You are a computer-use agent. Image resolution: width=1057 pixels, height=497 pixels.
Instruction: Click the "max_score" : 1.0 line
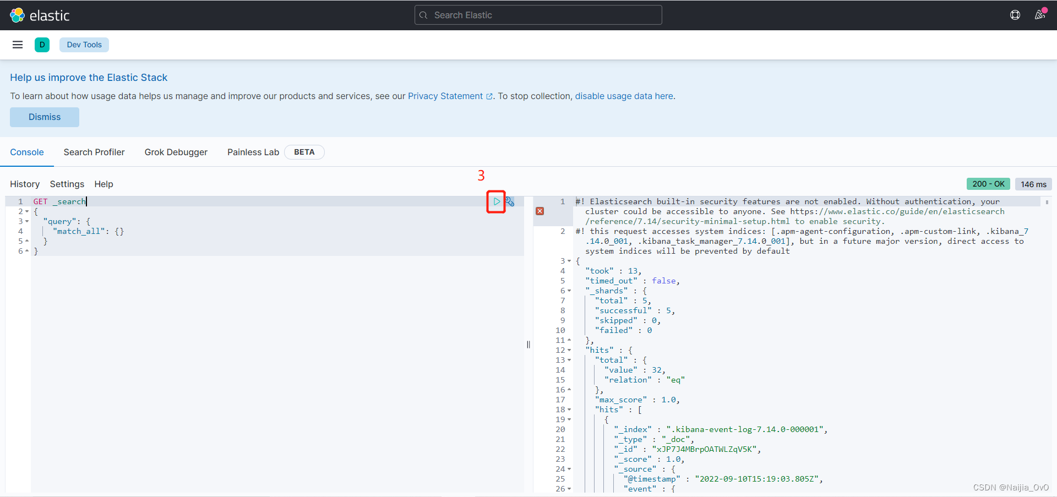coord(638,400)
